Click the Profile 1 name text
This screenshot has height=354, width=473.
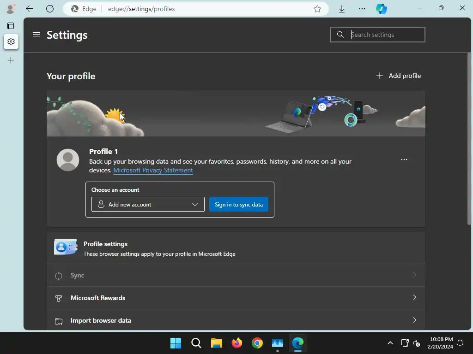103,151
